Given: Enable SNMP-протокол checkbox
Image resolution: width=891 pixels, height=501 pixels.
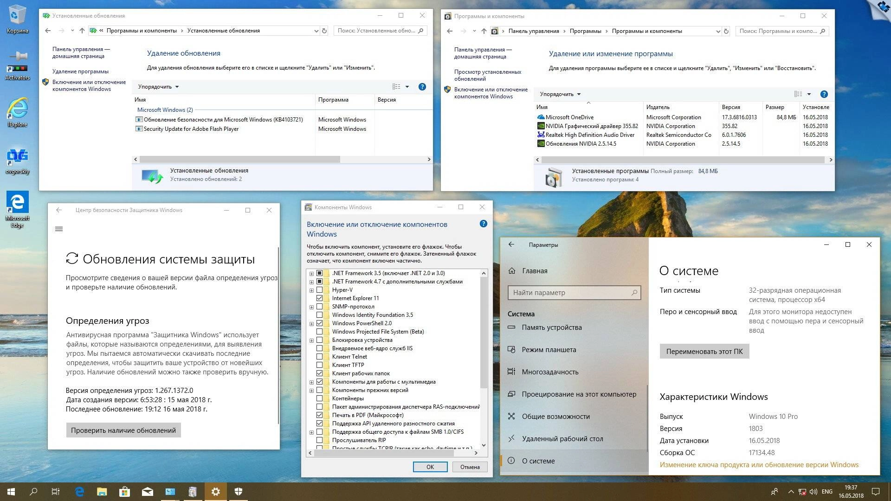Looking at the screenshot, I should pyautogui.click(x=319, y=307).
